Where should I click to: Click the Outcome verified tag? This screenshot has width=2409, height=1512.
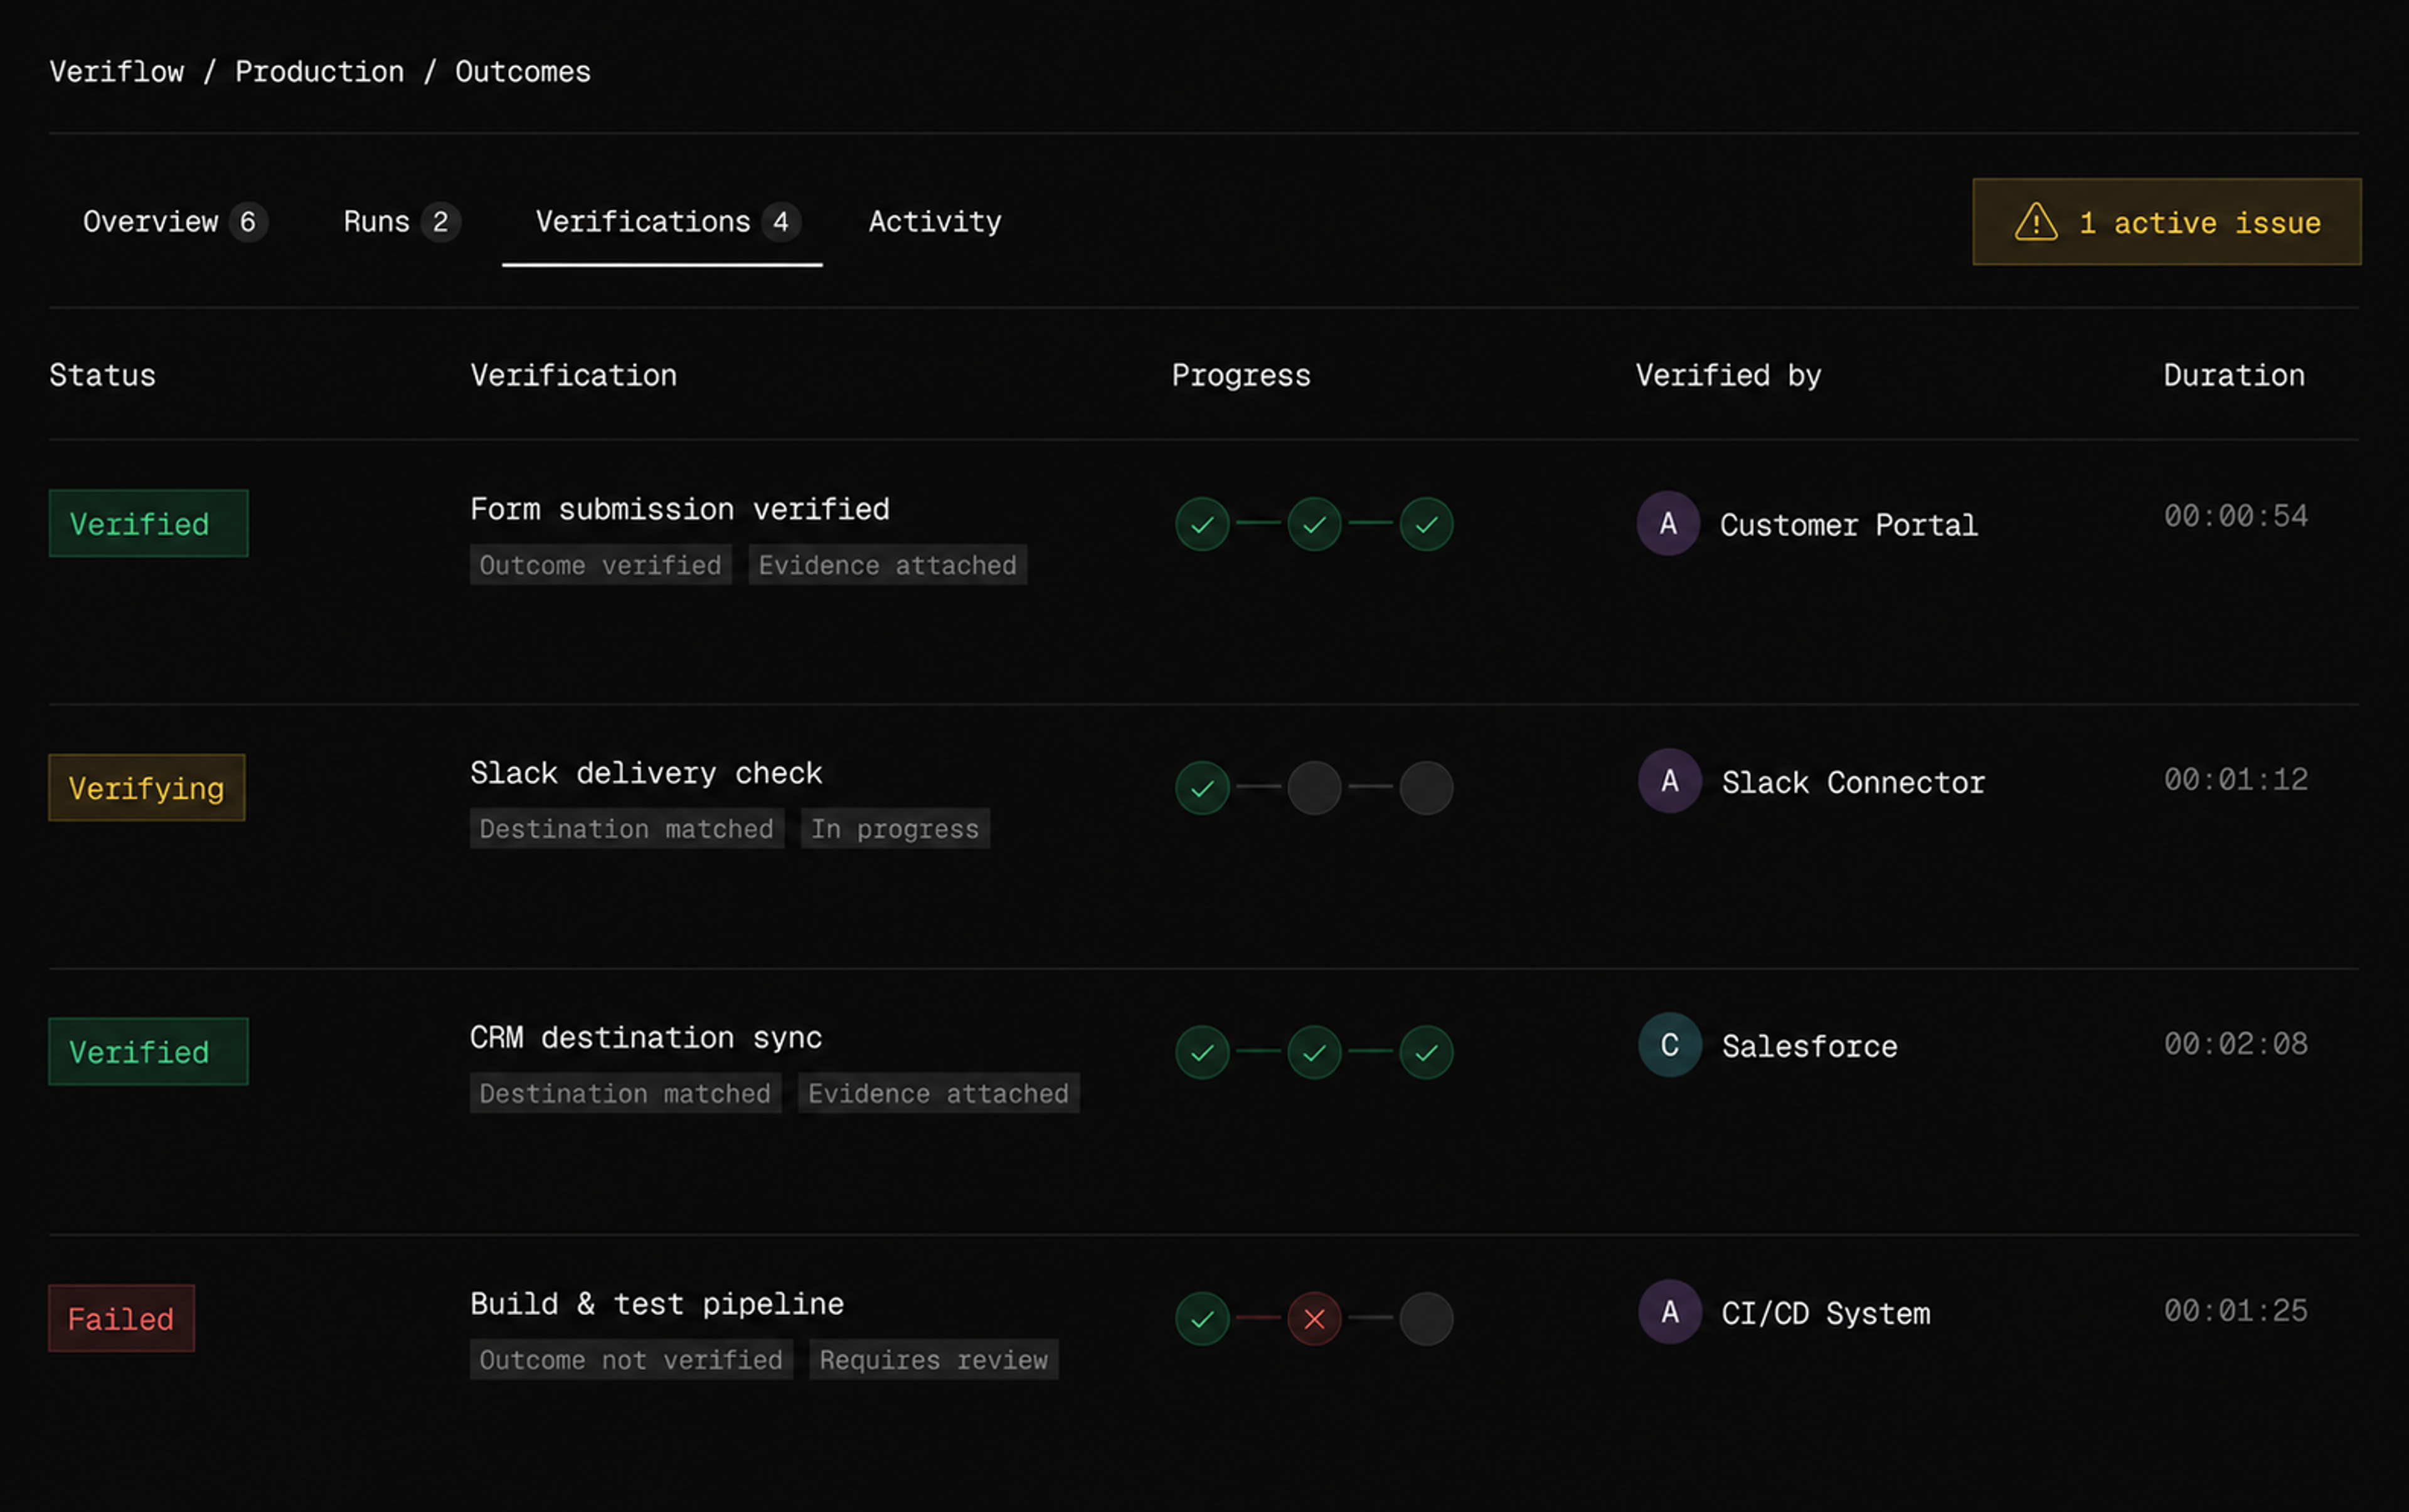pyautogui.click(x=600, y=565)
